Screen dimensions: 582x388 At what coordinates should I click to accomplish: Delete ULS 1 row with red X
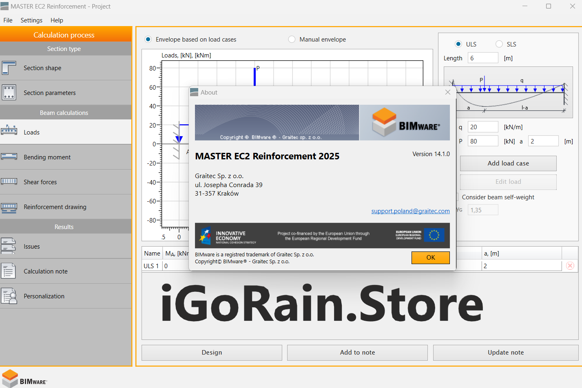[x=570, y=266]
